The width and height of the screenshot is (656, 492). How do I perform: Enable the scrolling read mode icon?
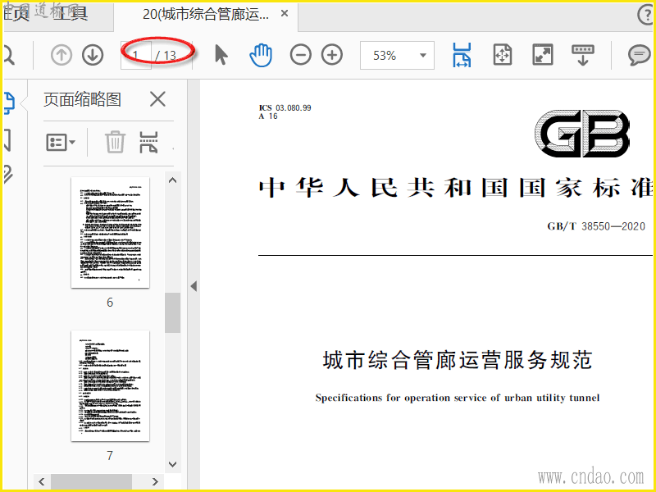click(x=583, y=55)
